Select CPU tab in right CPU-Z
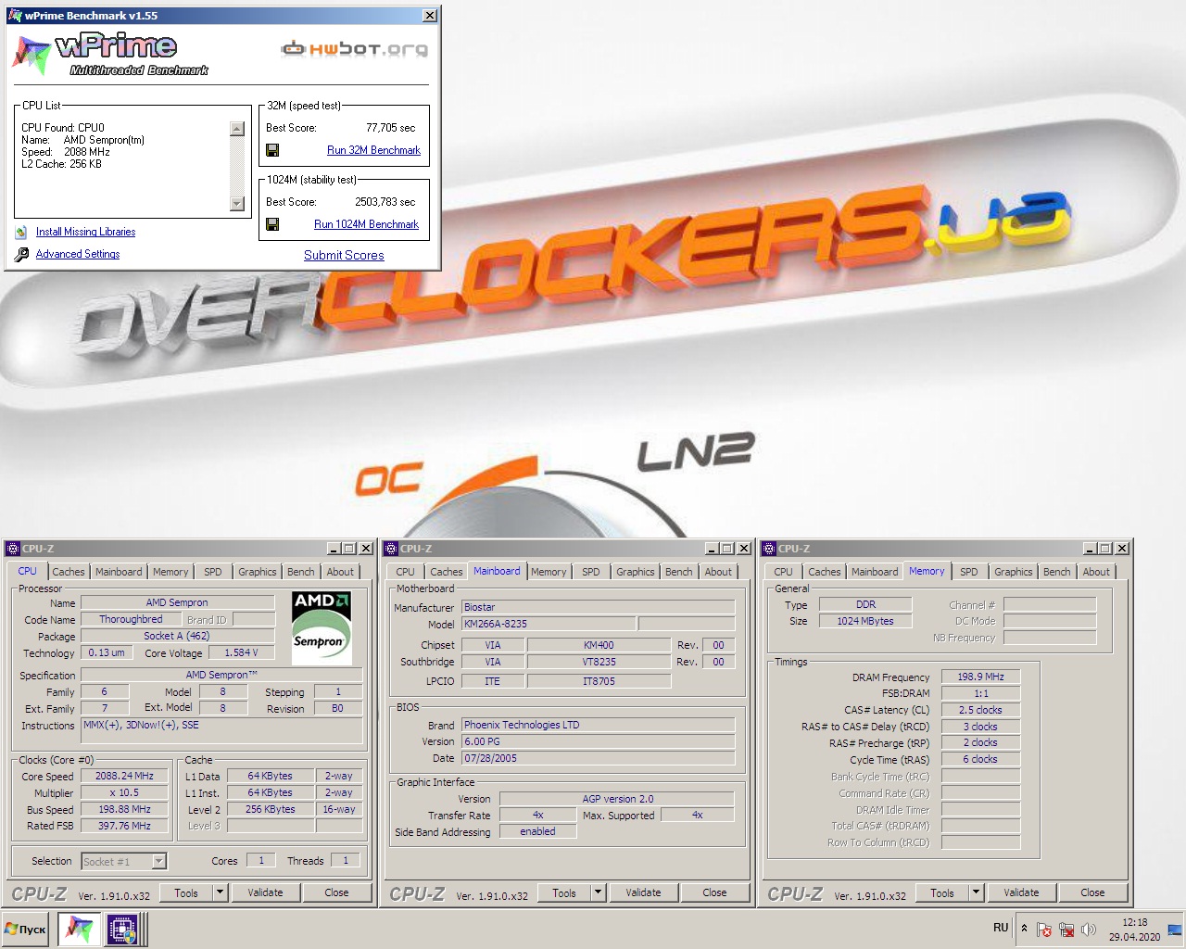1186x949 pixels. pos(783,572)
